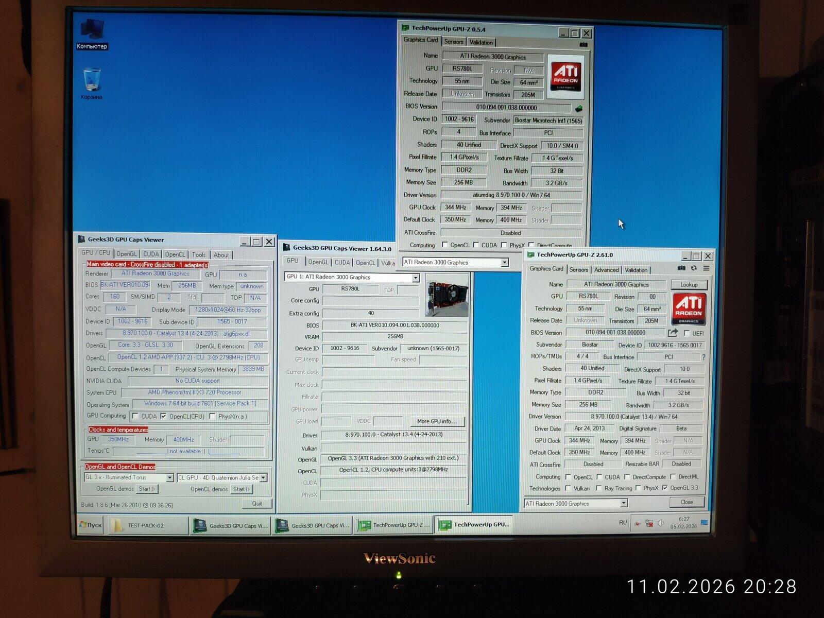Click the Physical System Memory value '3839 MB'

point(253,369)
